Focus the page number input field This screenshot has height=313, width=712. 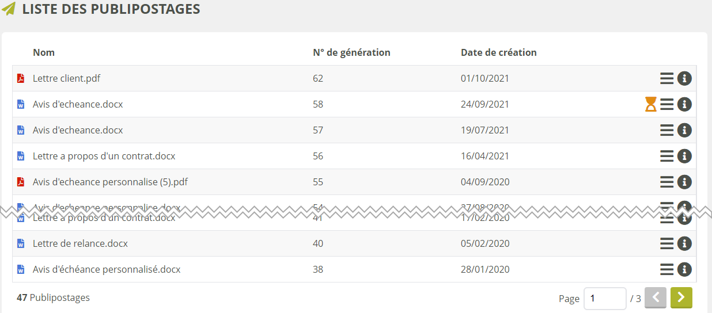click(x=604, y=299)
